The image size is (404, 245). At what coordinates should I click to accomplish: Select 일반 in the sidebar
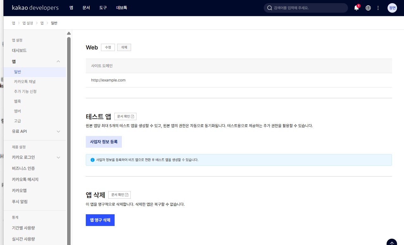(x=35, y=72)
